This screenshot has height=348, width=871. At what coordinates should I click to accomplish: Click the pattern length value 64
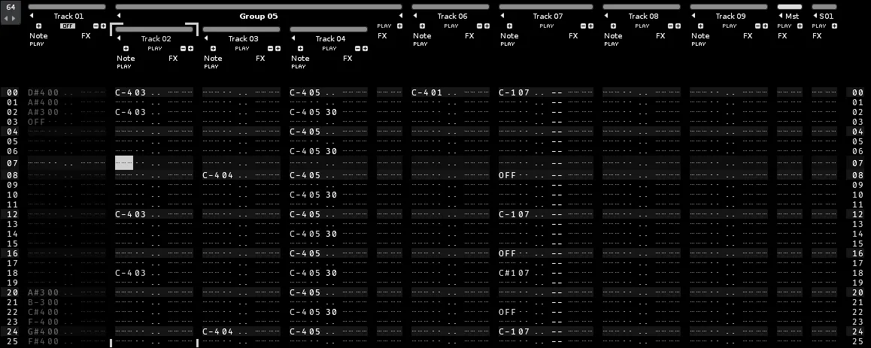pyautogui.click(x=11, y=7)
